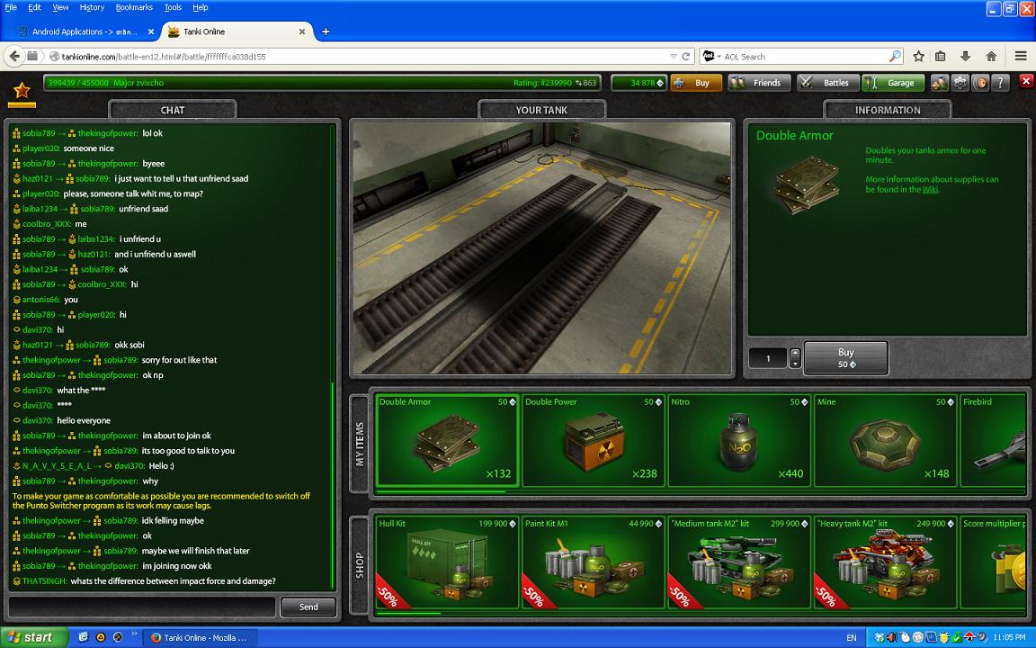Buy Double Armor for 50 crystals
This screenshot has width=1036, height=648.
pos(845,357)
